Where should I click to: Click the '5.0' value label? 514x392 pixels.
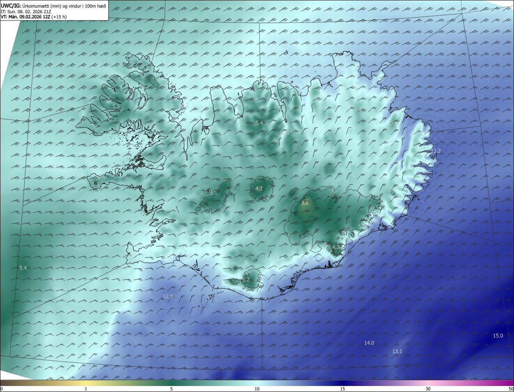coord(208,192)
